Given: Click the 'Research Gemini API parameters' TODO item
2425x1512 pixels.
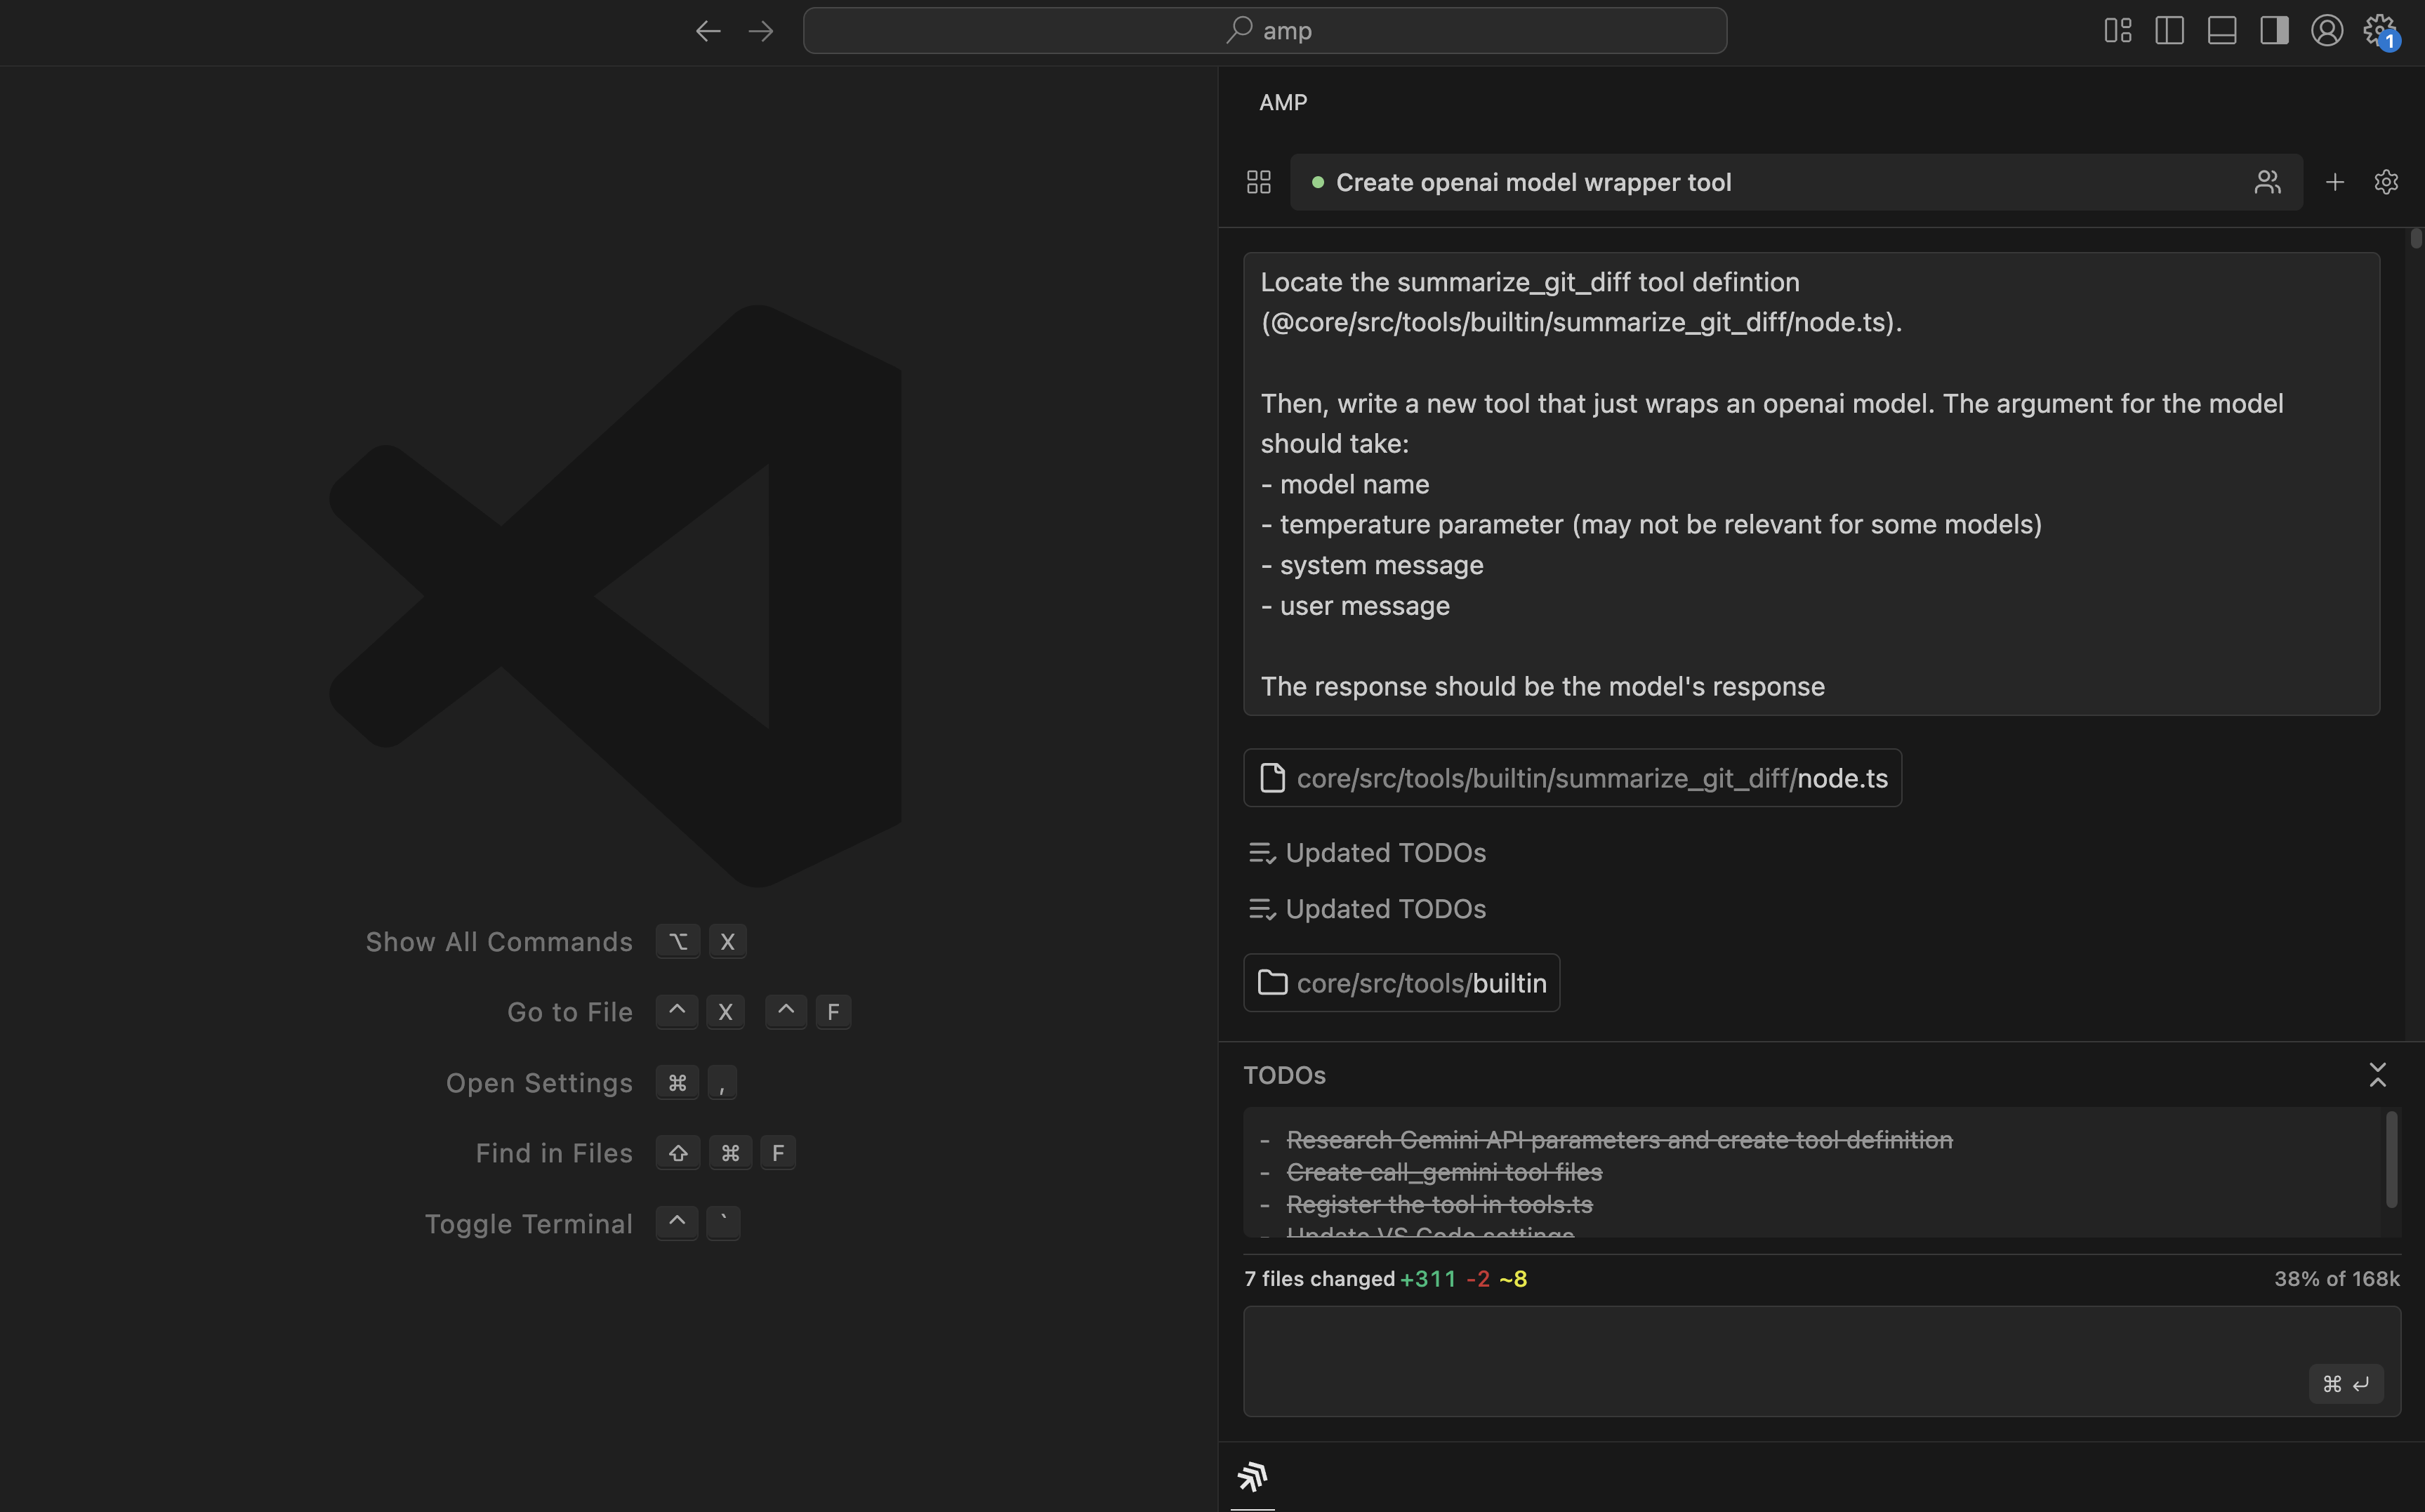Looking at the screenshot, I should tap(1619, 1140).
